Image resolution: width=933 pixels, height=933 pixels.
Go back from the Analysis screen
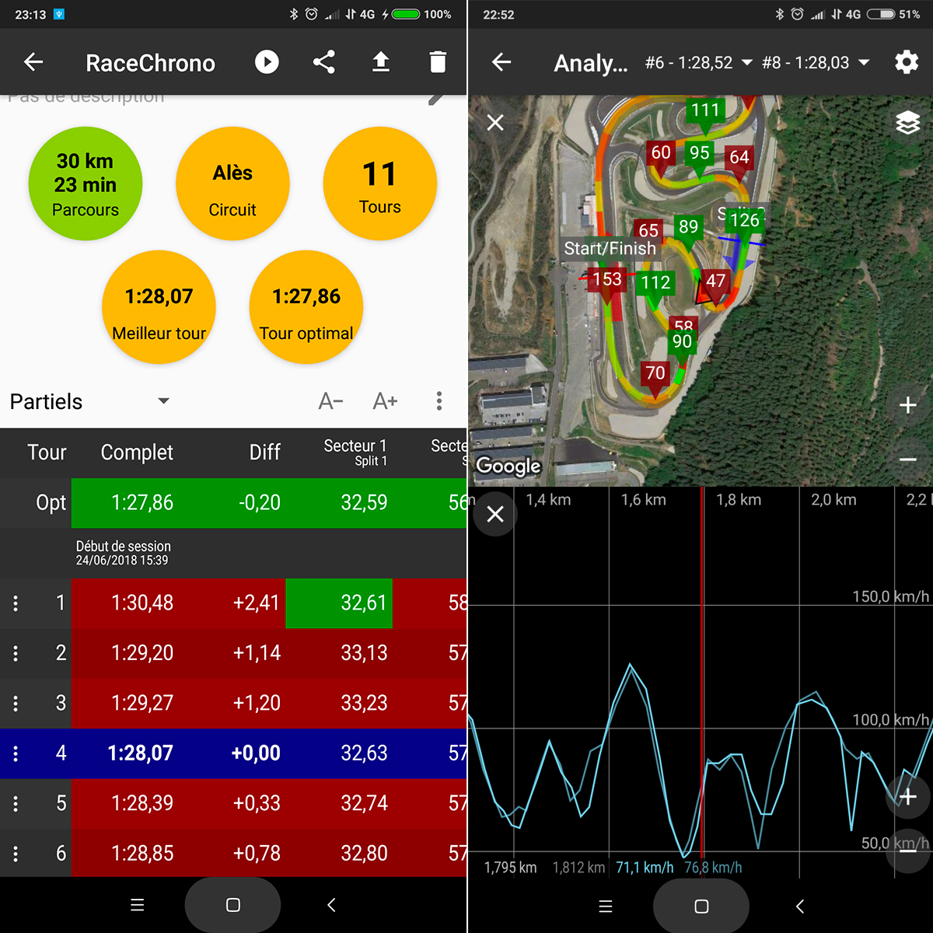point(501,62)
